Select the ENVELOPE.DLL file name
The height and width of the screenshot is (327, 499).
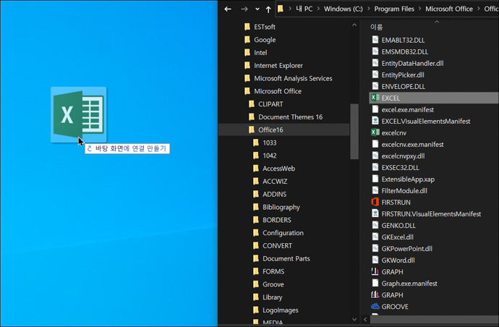(404, 86)
